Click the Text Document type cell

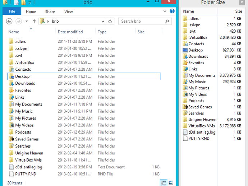point(111,167)
